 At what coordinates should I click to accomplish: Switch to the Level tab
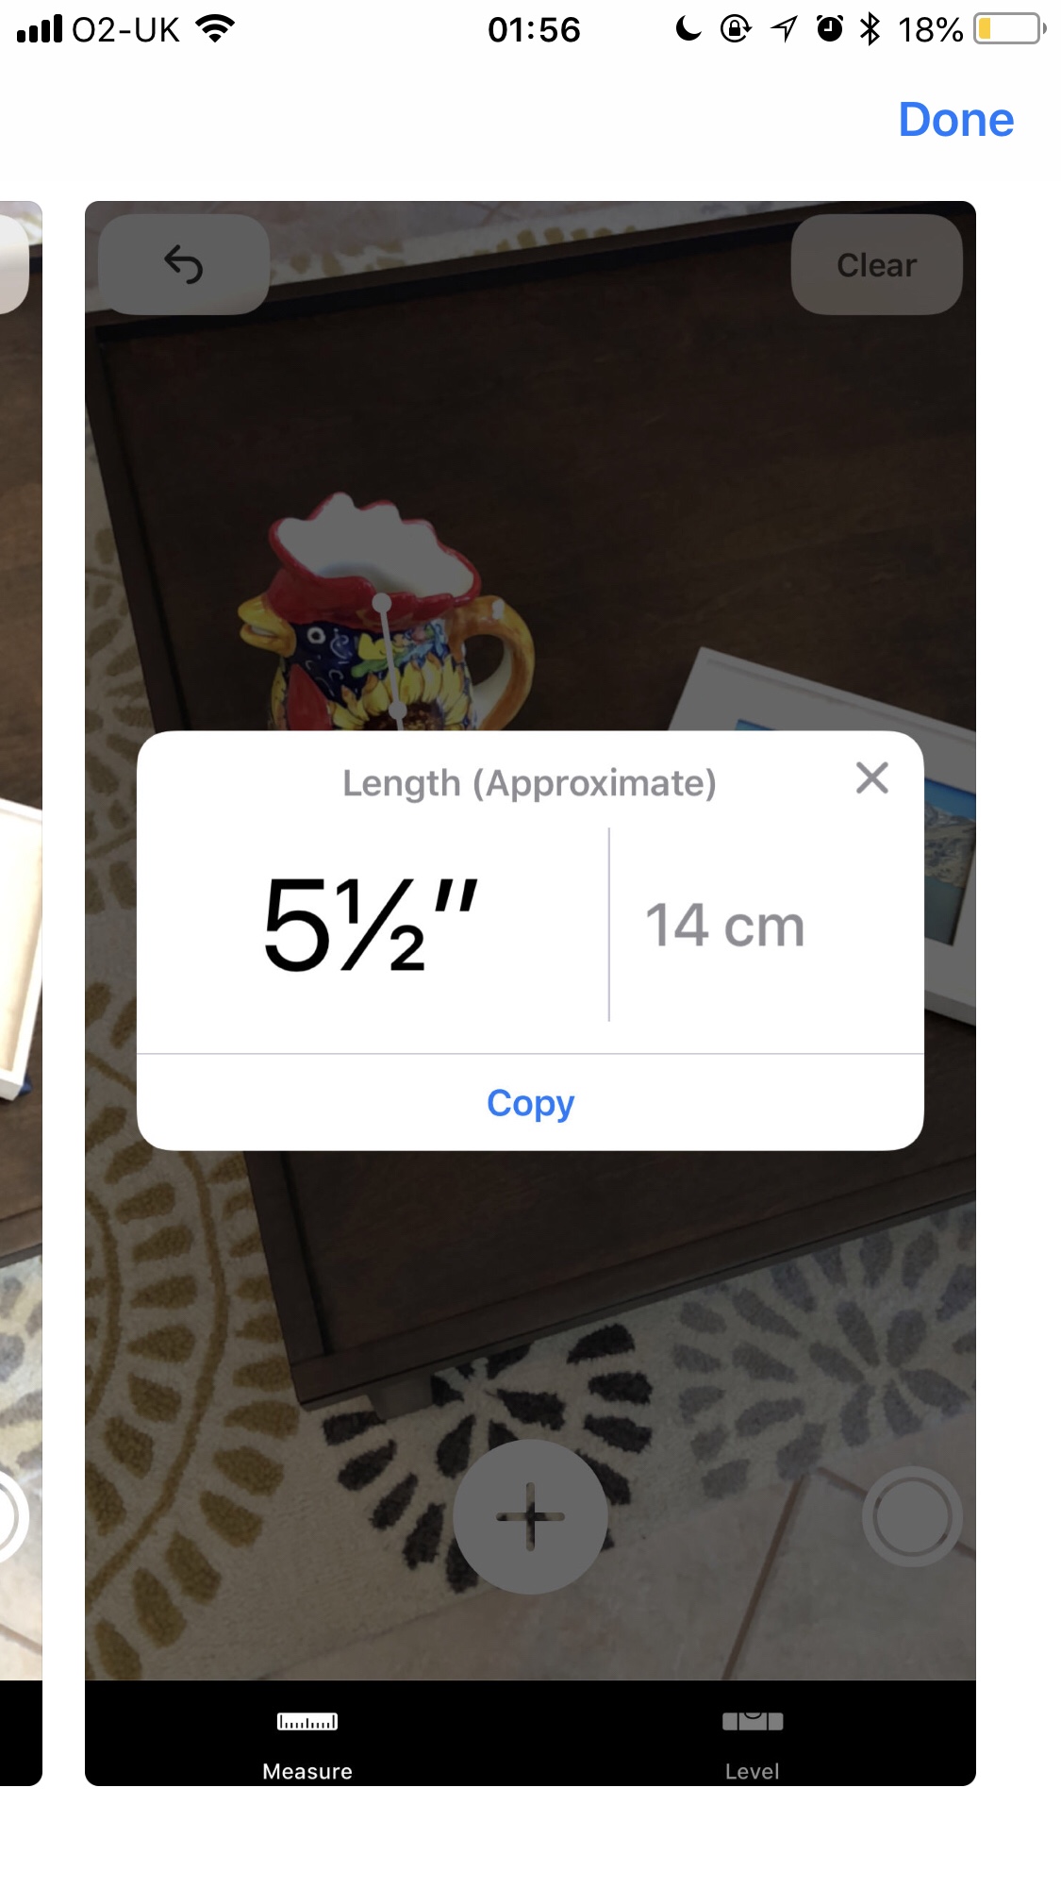pyautogui.click(x=753, y=1745)
